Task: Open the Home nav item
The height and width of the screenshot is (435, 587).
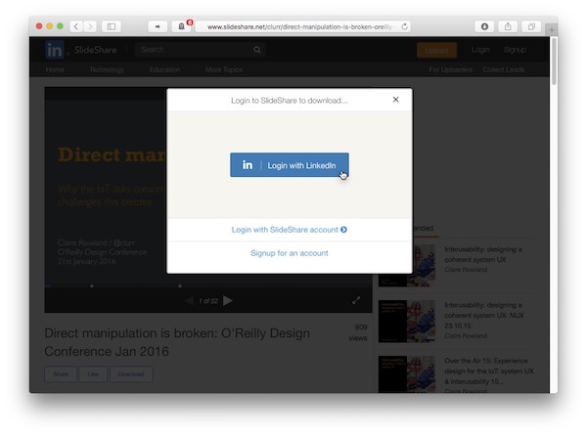Action: [x=55, y=69]
